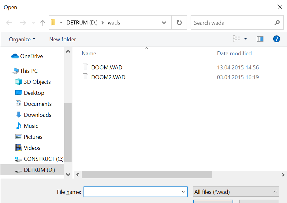Screen dimensions: 287x203
Task: Go back with the left arrow
Action: 9,23
